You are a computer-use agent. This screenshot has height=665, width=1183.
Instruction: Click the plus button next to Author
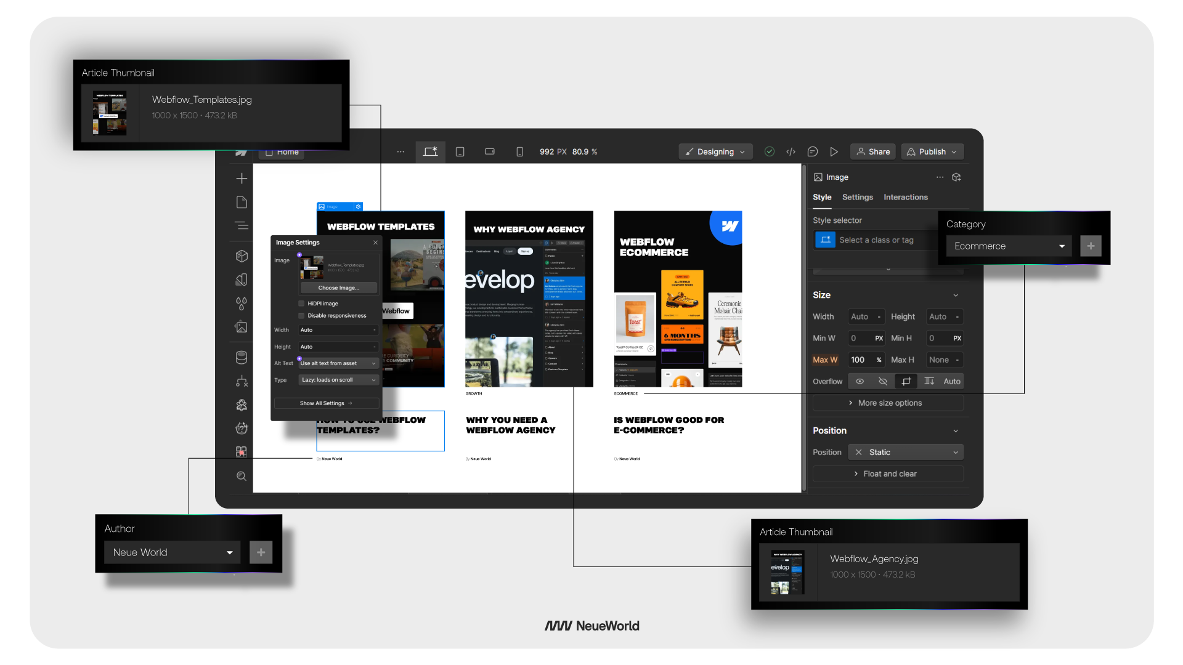(x=261, y=552)
